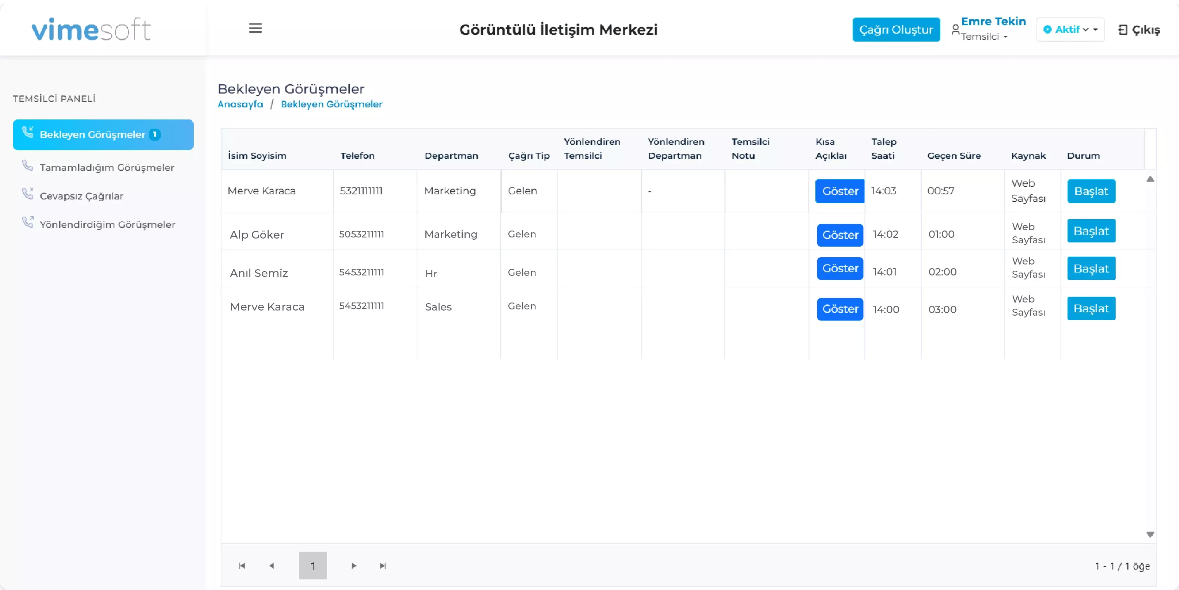Screen dimensions: 1179x590
Task: Click the phone icon beside Tamamladığım Görüşmeler
Action: [x=27, y=165]
